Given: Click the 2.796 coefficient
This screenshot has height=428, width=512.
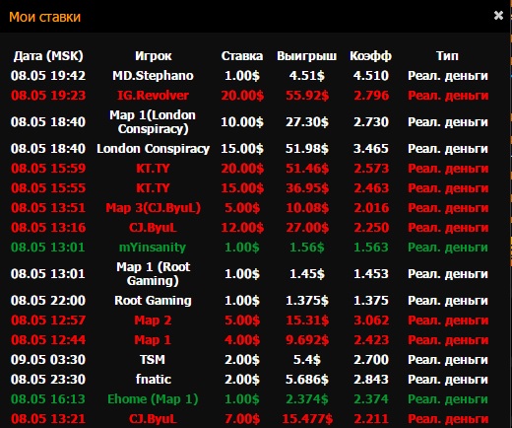Looking at the screenshot, I should pyautogui.click(x=371, y=96).
